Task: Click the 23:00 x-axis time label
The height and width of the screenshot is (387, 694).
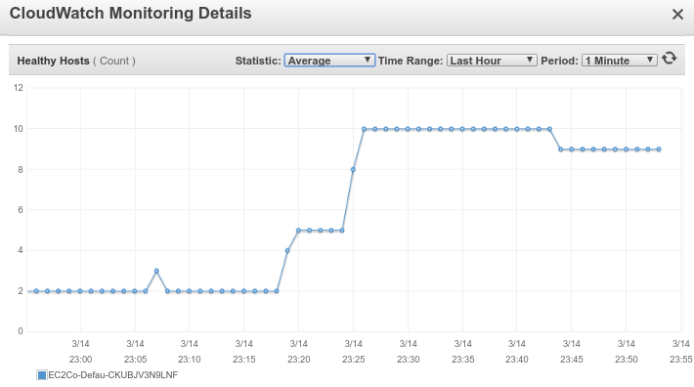Action: pos(80,359)
